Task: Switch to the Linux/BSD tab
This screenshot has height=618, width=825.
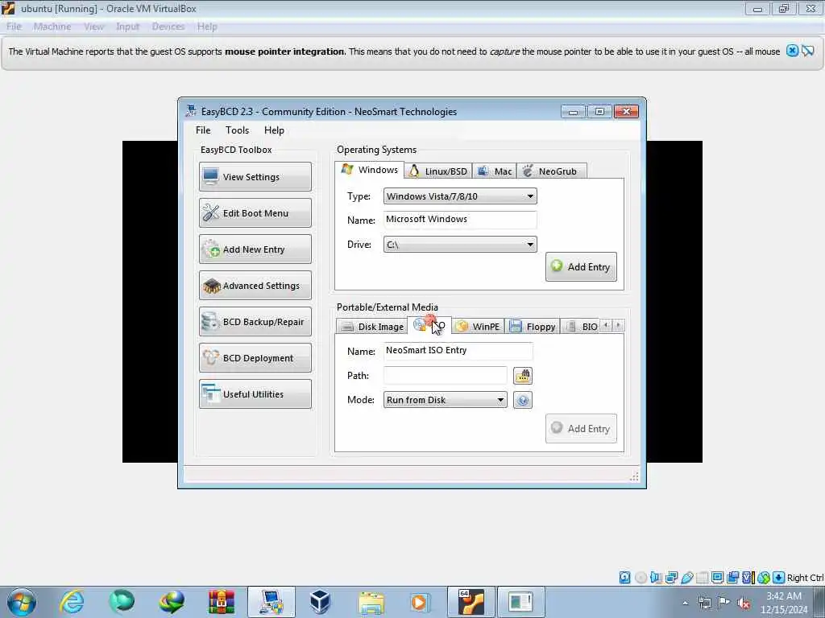Action: coord(437,171)
